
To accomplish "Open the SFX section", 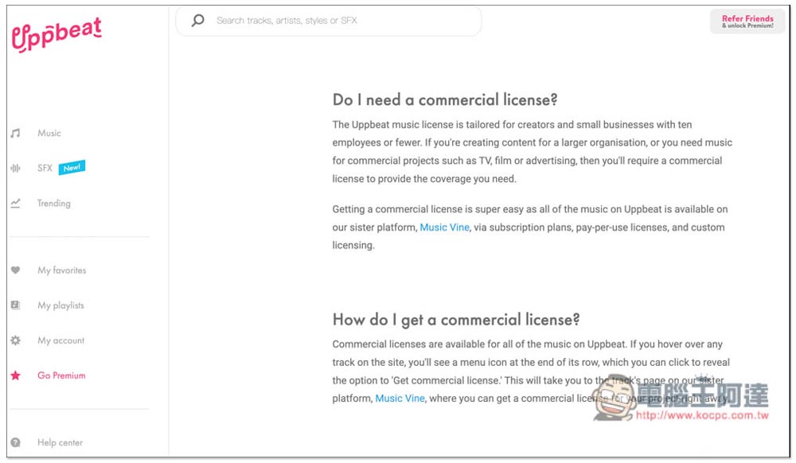I will (45, 168).
